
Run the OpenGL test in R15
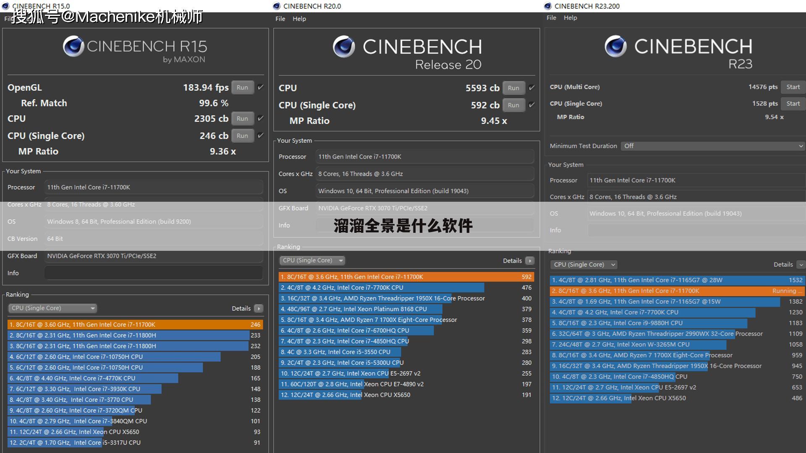[242, 87]
